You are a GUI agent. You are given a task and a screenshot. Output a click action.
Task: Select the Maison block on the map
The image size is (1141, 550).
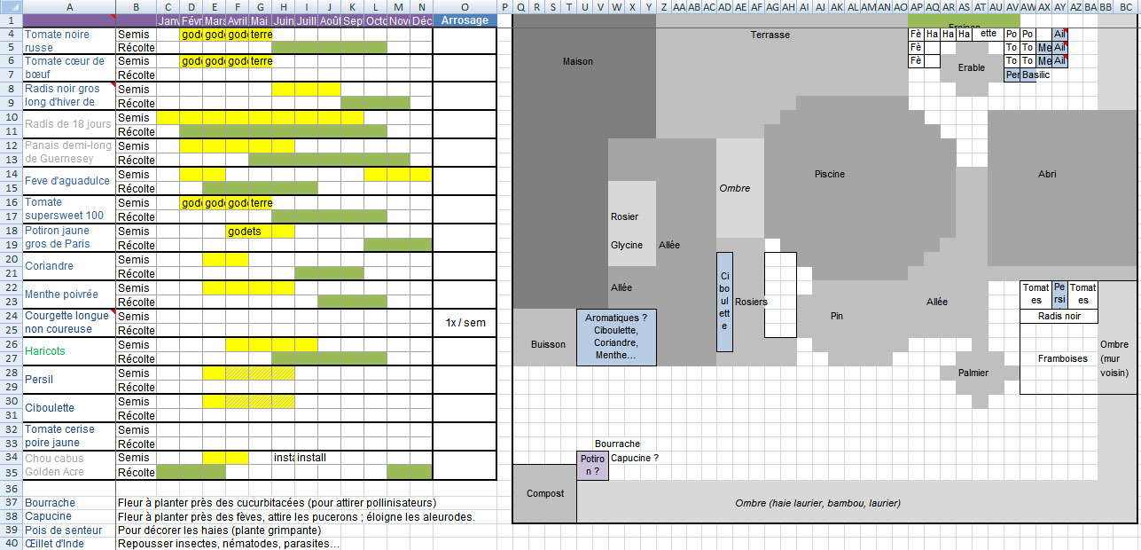(x=577, y=62)
